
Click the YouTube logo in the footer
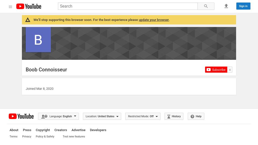click(x=21, y=116)
